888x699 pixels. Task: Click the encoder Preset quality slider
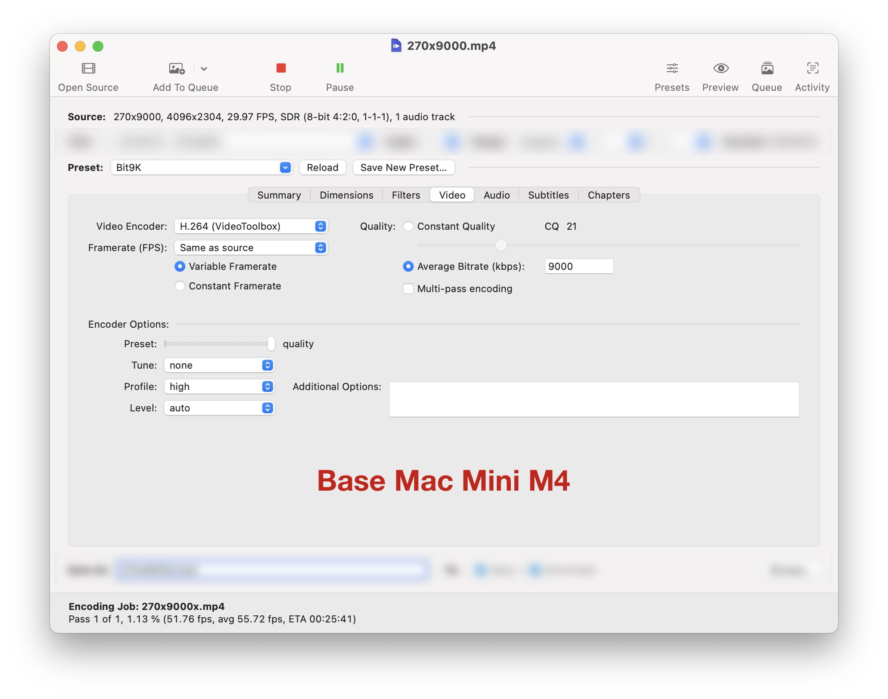coord(271,344)
